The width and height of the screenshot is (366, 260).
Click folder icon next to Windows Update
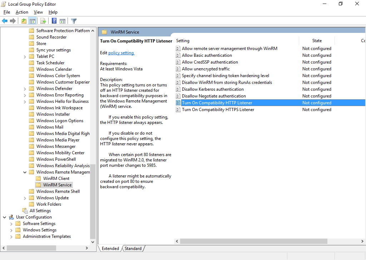point(31,198)
